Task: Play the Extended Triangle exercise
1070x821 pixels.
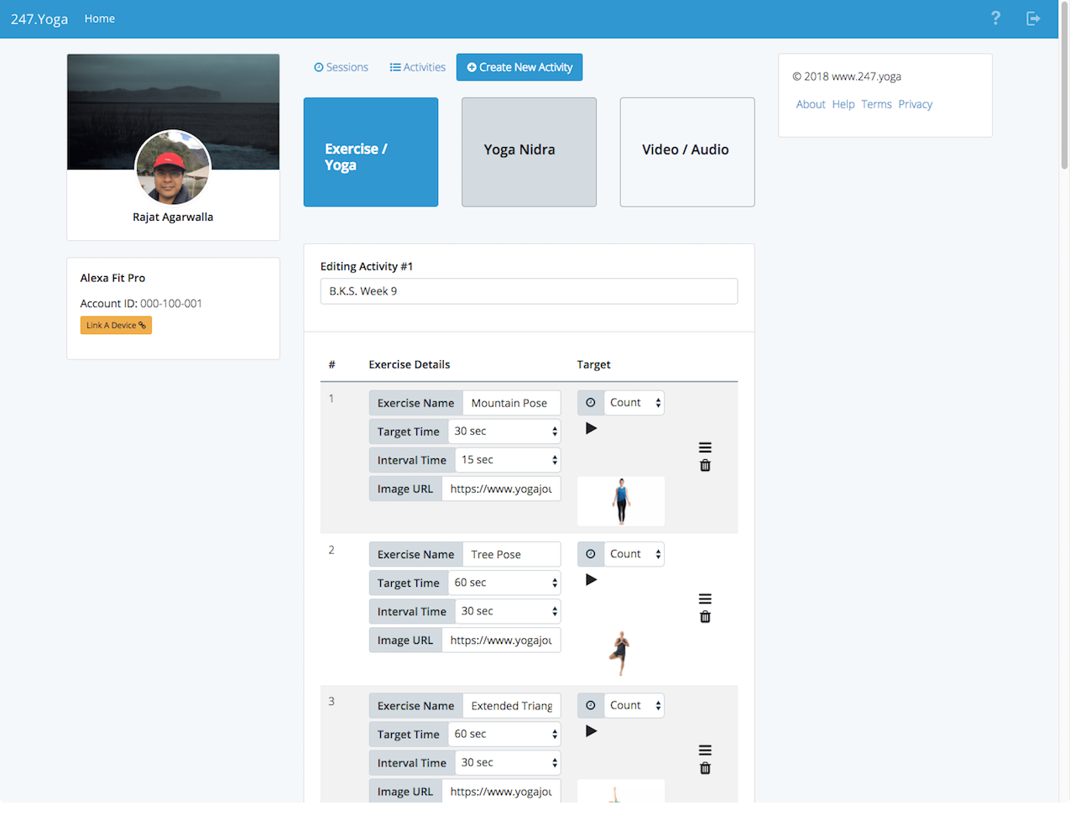Action: click(x=591, y=731)
